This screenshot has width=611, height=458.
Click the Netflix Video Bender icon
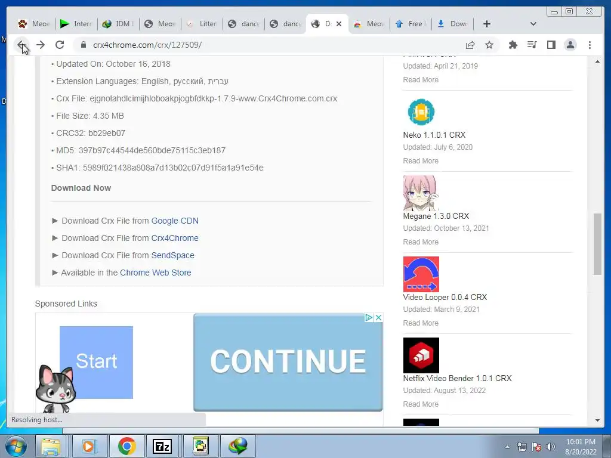coord(421,355)
